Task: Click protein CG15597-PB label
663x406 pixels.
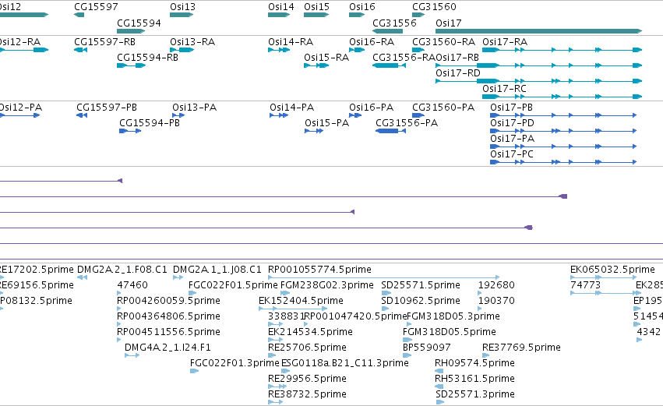Action: [107, 108]
